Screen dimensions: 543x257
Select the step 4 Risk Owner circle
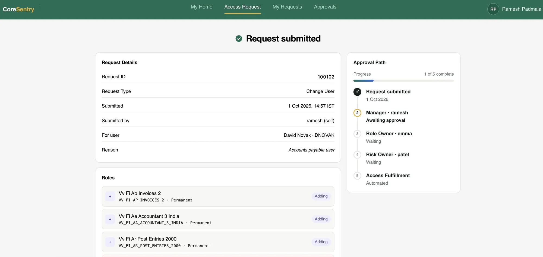tap(357, 155)
